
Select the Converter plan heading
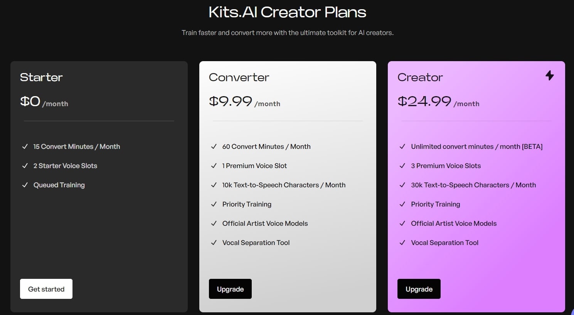[239, 77]
